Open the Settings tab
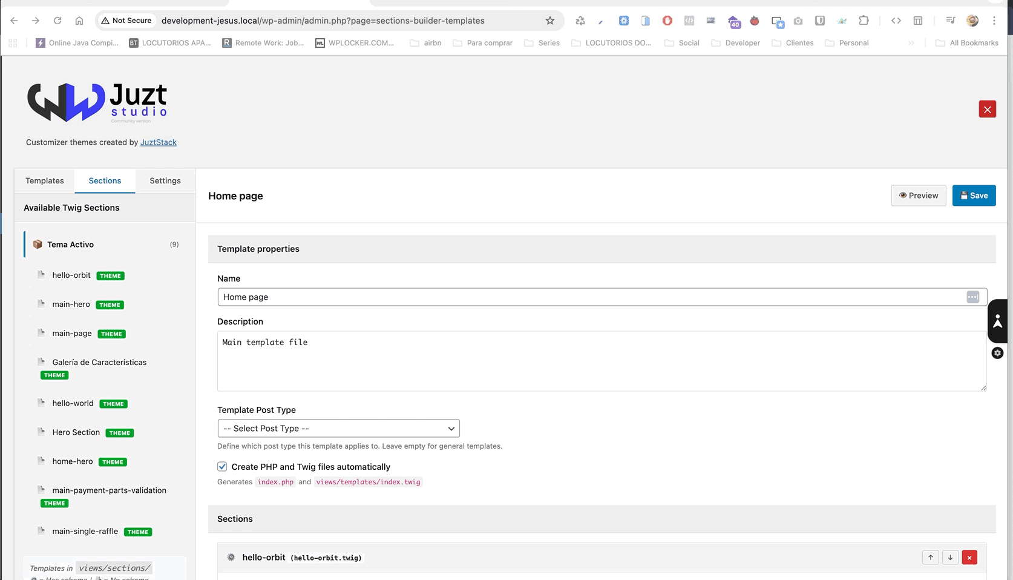The image size is (1013, 580). click(165, 181)
